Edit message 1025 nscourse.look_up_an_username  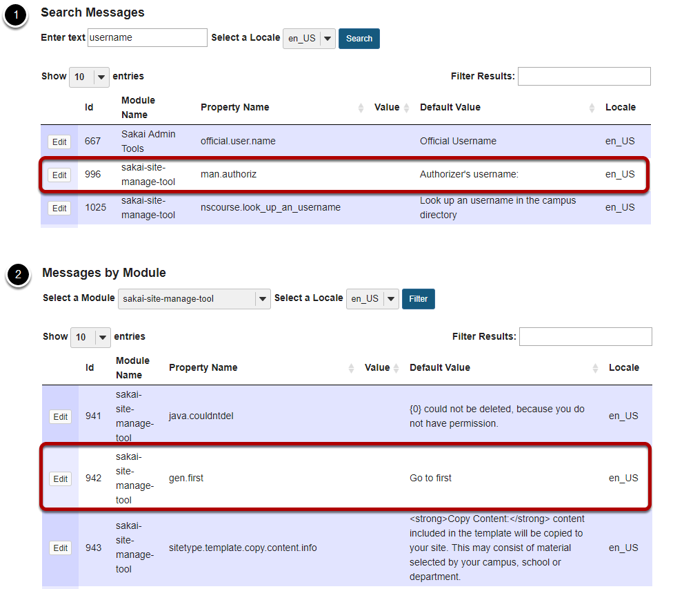click(59, 208)
